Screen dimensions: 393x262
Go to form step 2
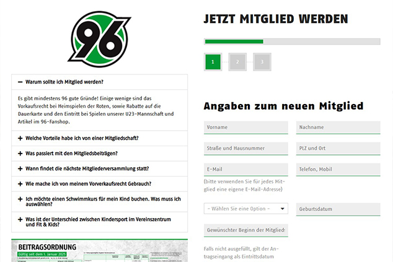(x=237, y=62)
